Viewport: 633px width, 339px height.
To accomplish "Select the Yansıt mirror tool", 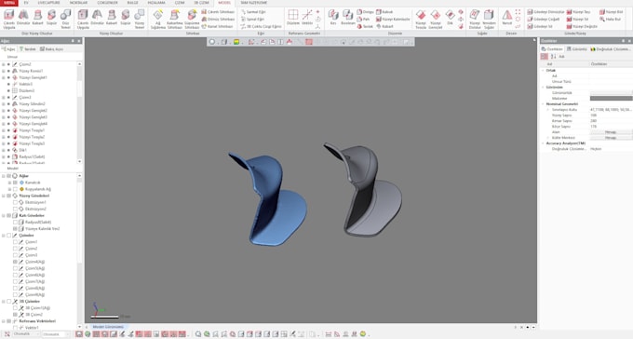I will [x=507, y=18].
